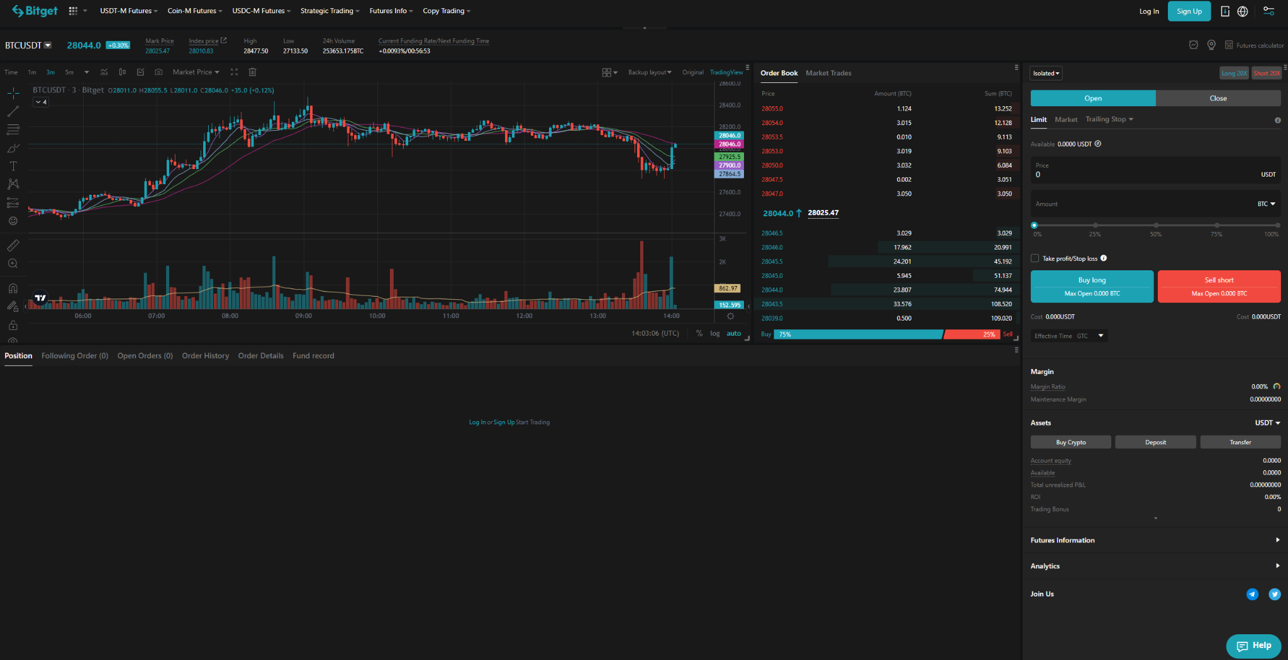Image resolution: width=1288 pixels, height=660 pixels.
Task: Open the prediction and measurement tools
Action: [x=13, y=202]
